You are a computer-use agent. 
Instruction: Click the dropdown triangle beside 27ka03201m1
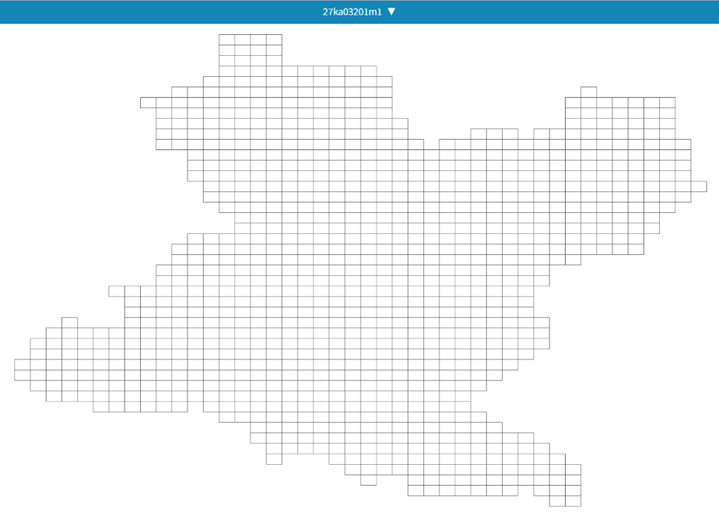coord(391,12)
